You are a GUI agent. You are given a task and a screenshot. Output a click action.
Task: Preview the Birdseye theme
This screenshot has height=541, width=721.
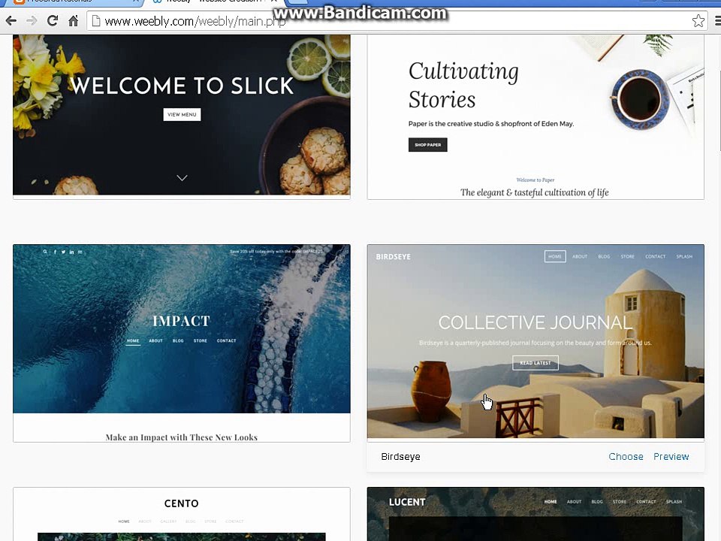pos(671,456)
